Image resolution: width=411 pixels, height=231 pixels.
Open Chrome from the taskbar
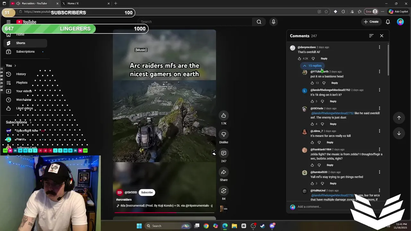(206, 226)
